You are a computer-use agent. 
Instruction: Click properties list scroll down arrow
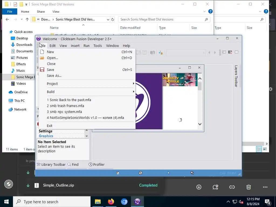coord(87,136)
